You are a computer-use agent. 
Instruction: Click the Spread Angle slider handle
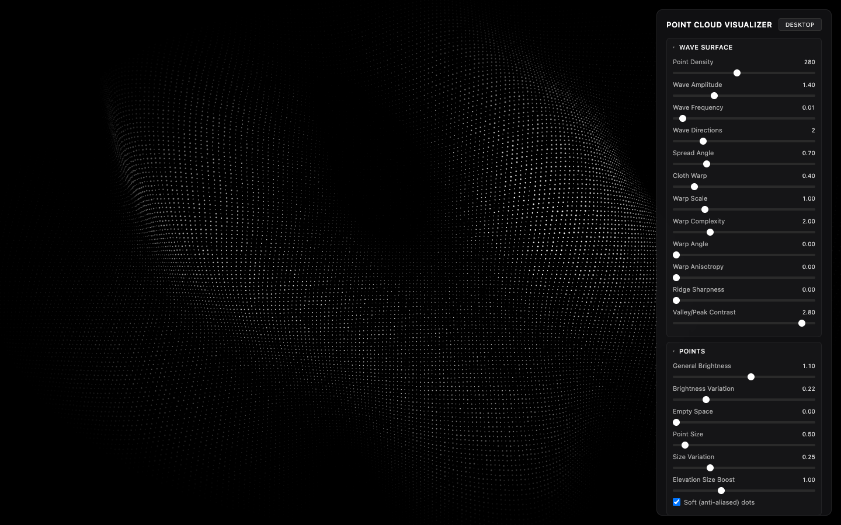pos(707,164)
